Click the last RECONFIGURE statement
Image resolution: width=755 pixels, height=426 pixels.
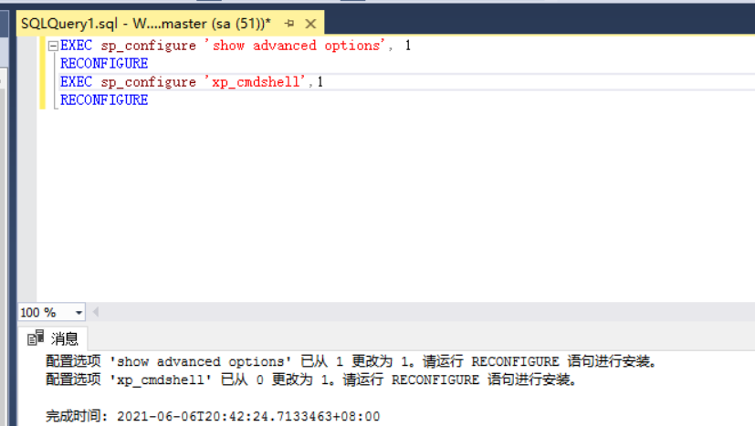[104, 100]
